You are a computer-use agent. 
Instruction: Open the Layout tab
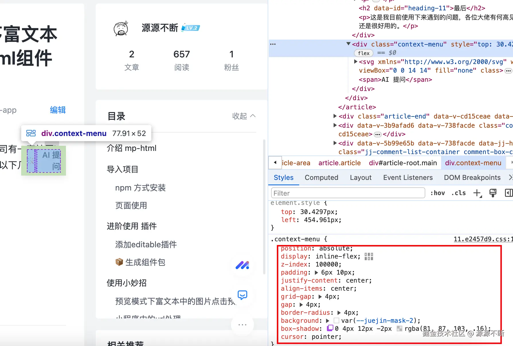[x=361, y=178]
